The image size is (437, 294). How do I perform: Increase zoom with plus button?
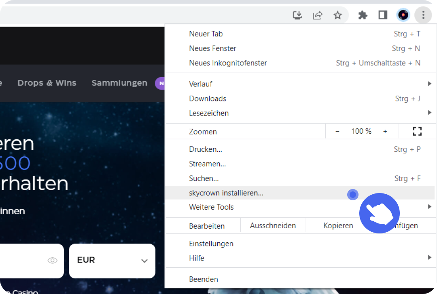(385, 131)
